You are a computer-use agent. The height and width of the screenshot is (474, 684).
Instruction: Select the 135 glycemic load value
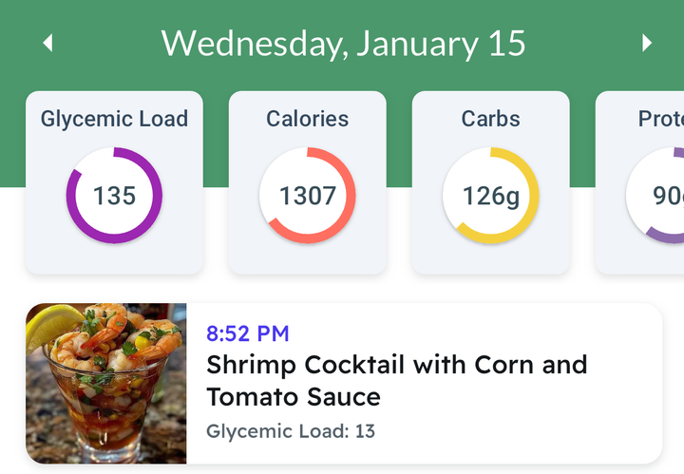114,196
